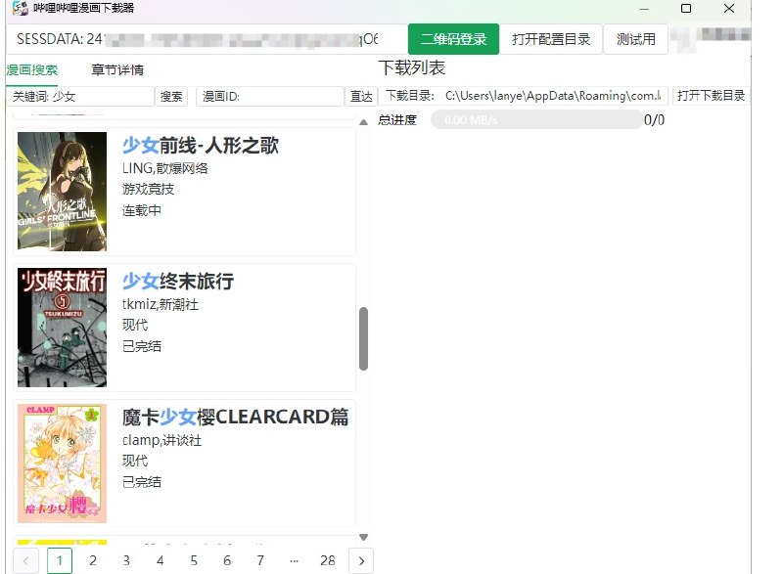Open QR code login with 二维码登录
783x574 pixels.
(x=456, y=40)
